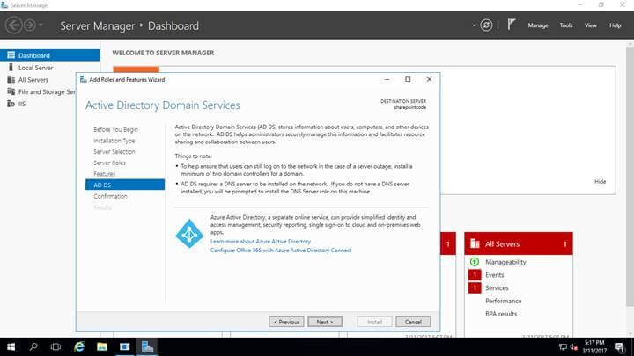Open the View menu
The image size is (634, 356).
(x=590, y=25)
